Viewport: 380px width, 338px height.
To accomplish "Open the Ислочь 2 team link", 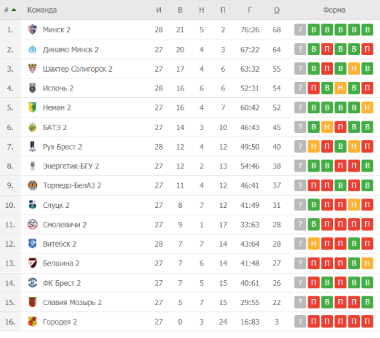I will [x=58, y=89].
